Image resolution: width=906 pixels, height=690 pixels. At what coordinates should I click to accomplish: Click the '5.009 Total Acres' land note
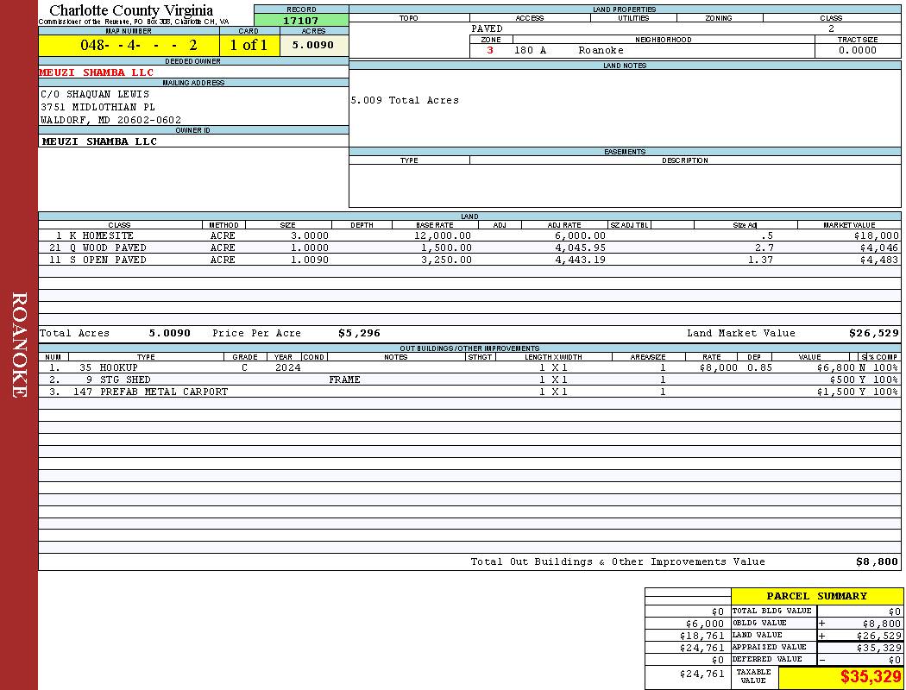(x=405, y=100)
